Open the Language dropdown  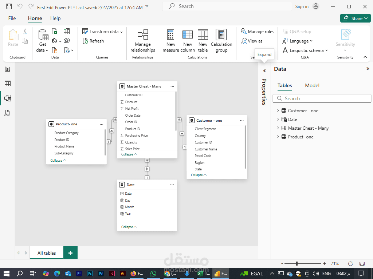pos(297,41)
